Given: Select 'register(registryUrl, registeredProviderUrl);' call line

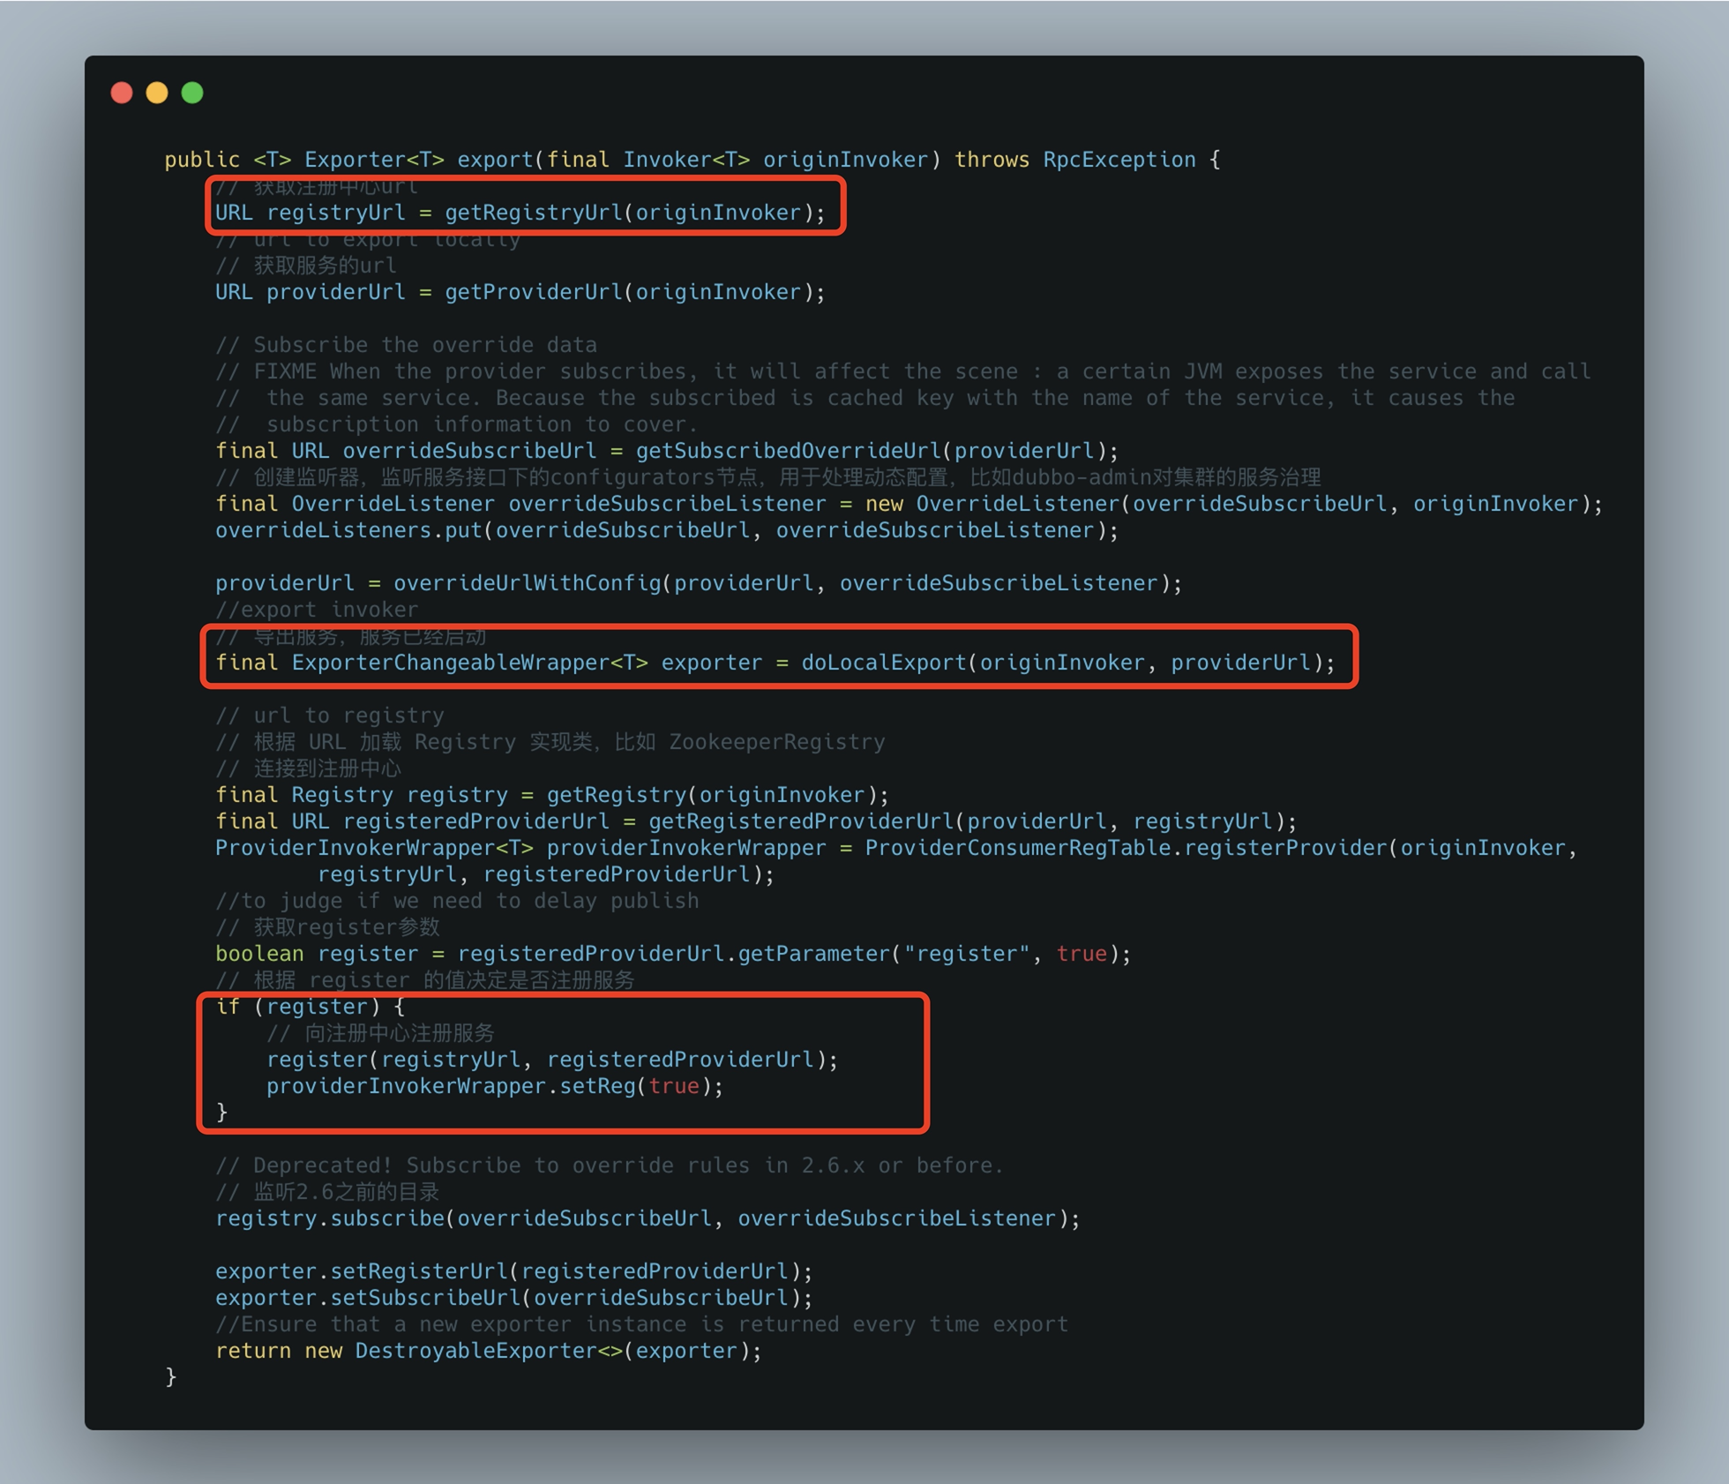Looking at the screenshot, I should click(552, 1060).
